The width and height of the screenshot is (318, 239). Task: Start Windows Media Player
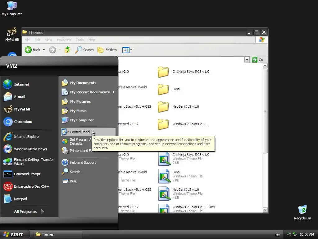pos(30,149)
